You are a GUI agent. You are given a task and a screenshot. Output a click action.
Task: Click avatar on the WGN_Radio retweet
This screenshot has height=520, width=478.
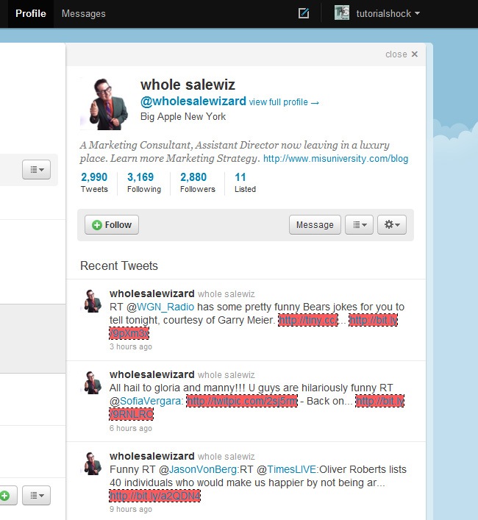coord(92,301)
